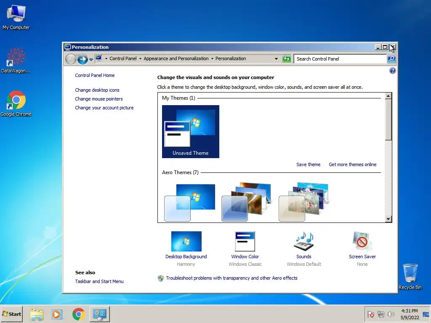Click the Back navigation arrow
Viewport: 431px width, 323px height.
pyautogui.click(x=71, y=59)
